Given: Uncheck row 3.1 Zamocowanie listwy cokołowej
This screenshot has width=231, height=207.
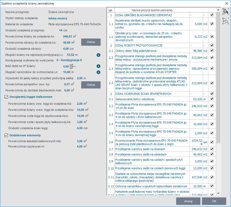Looking at the screenshot, I should (x=212, y=99).
